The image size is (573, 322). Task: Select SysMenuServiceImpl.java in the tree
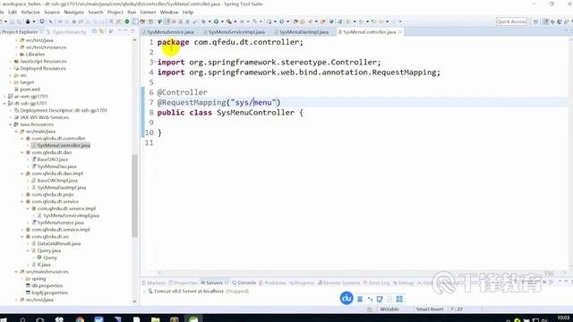click(72, 216)
